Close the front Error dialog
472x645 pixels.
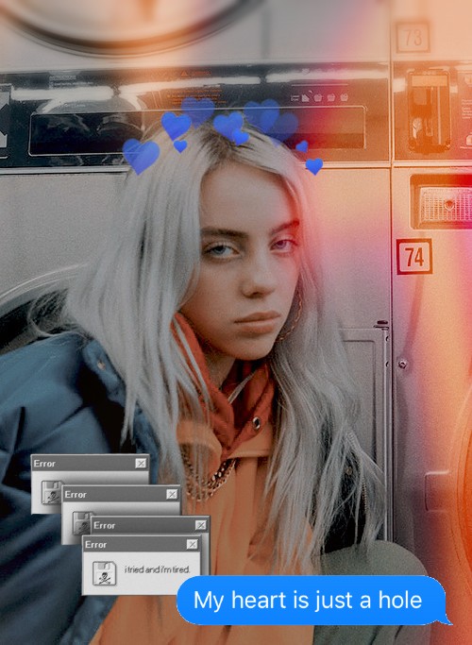[192, 544]
